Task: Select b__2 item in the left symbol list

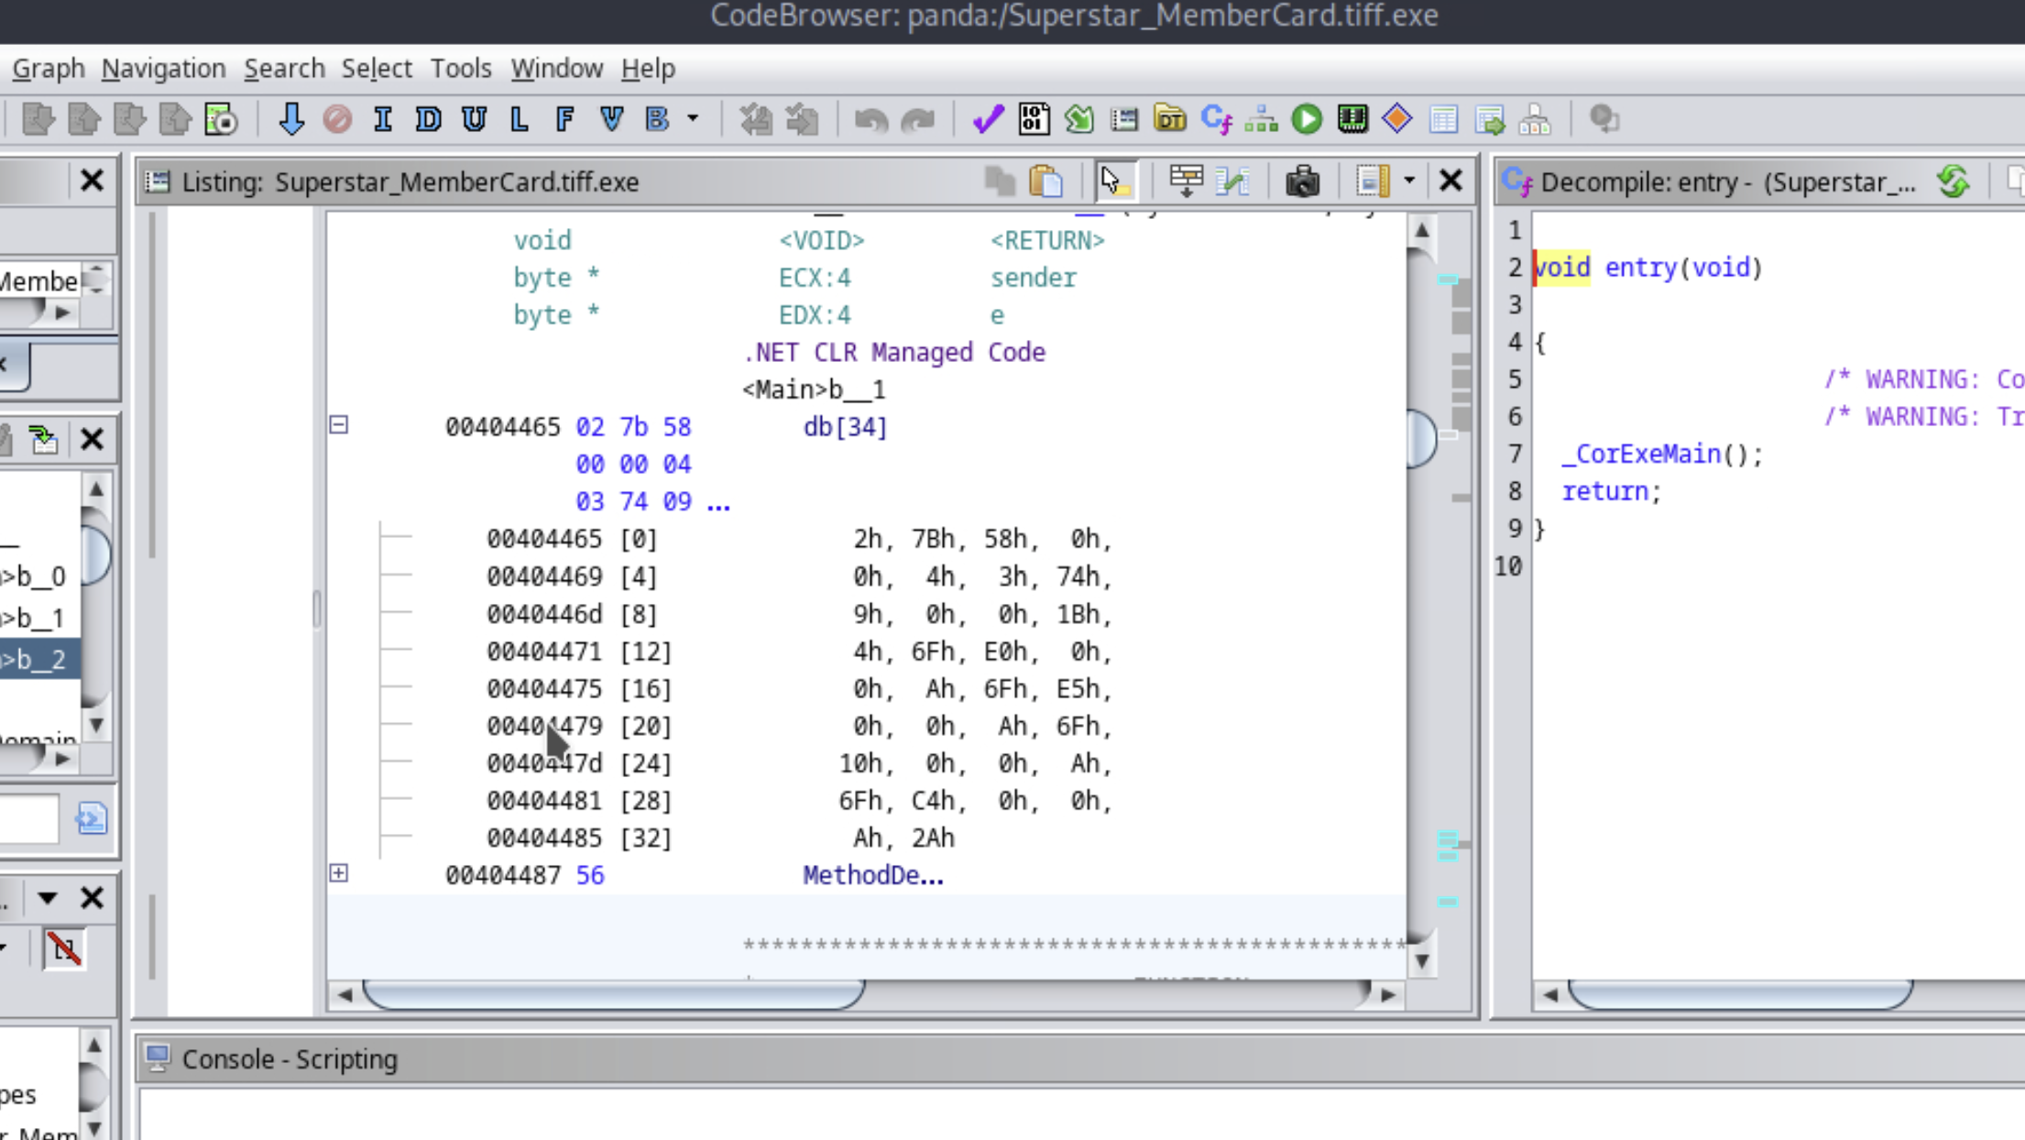Action: click(39, 660)
